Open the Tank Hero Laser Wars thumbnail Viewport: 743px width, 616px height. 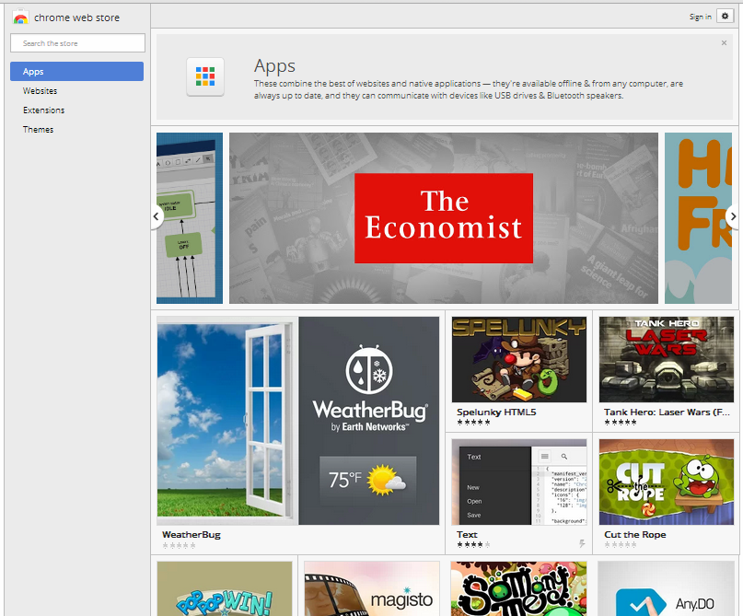click(x=667, y=360)
